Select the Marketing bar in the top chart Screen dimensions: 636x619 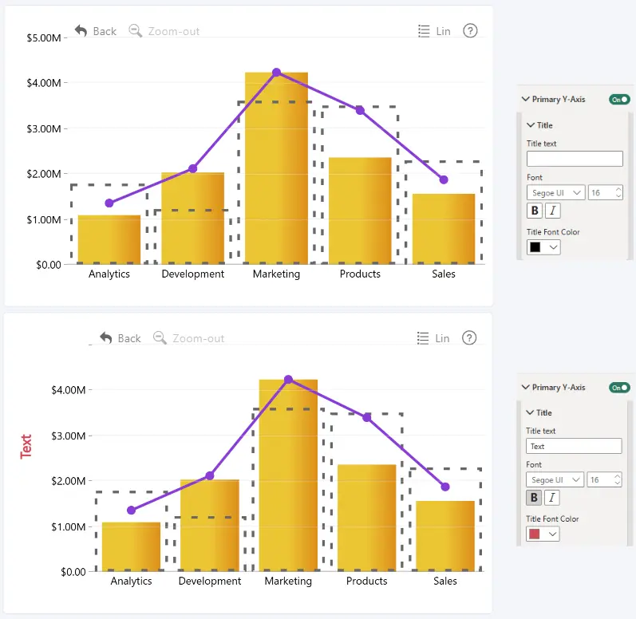coord(276,168)
